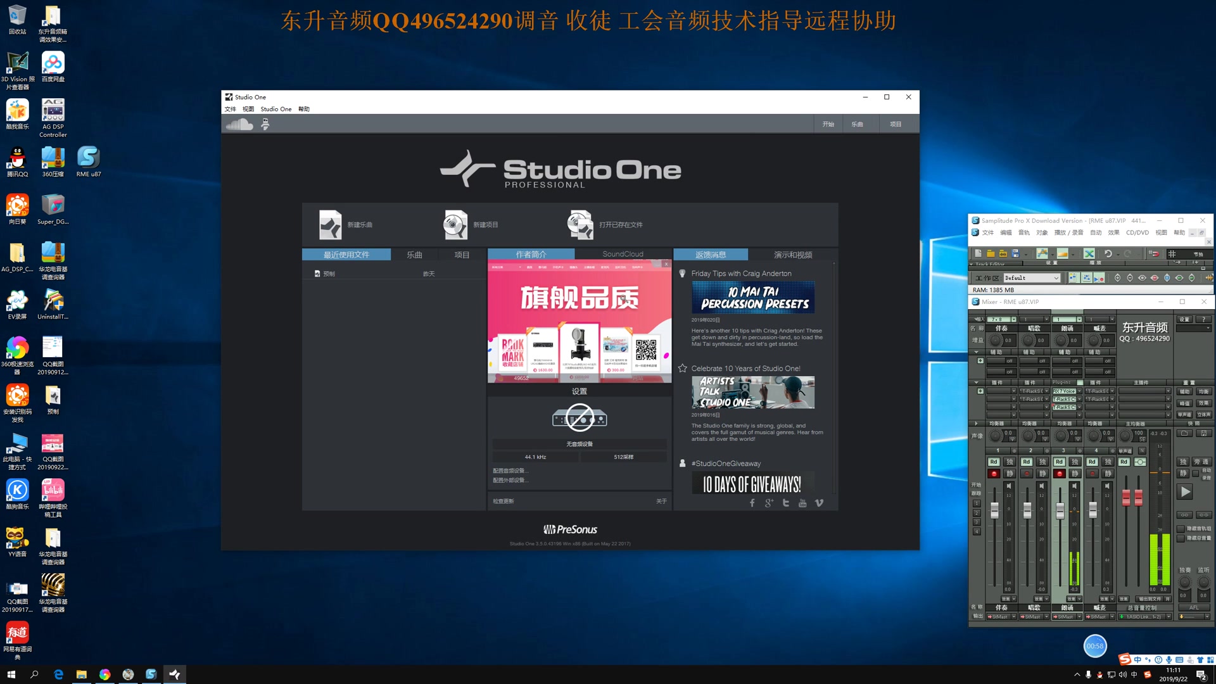The width and height of the screenshot is (1216, 684).
Task: Click the mixer load preset folder icon
Action: pos(1184,433)
